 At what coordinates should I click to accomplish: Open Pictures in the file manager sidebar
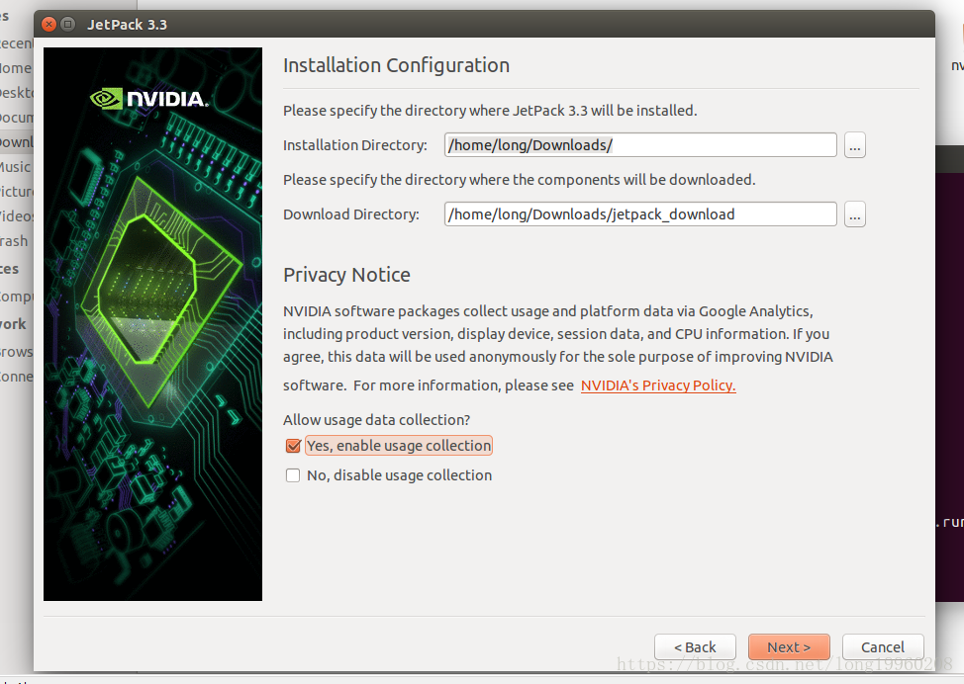click(x=17, y=192)
